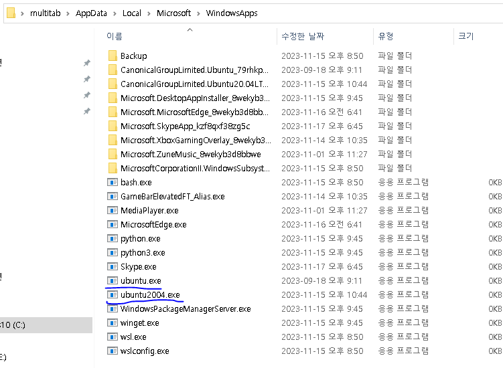Click the file name MediaPlayer.exe
Screen dimensions: 503x368
click(149, 211)
